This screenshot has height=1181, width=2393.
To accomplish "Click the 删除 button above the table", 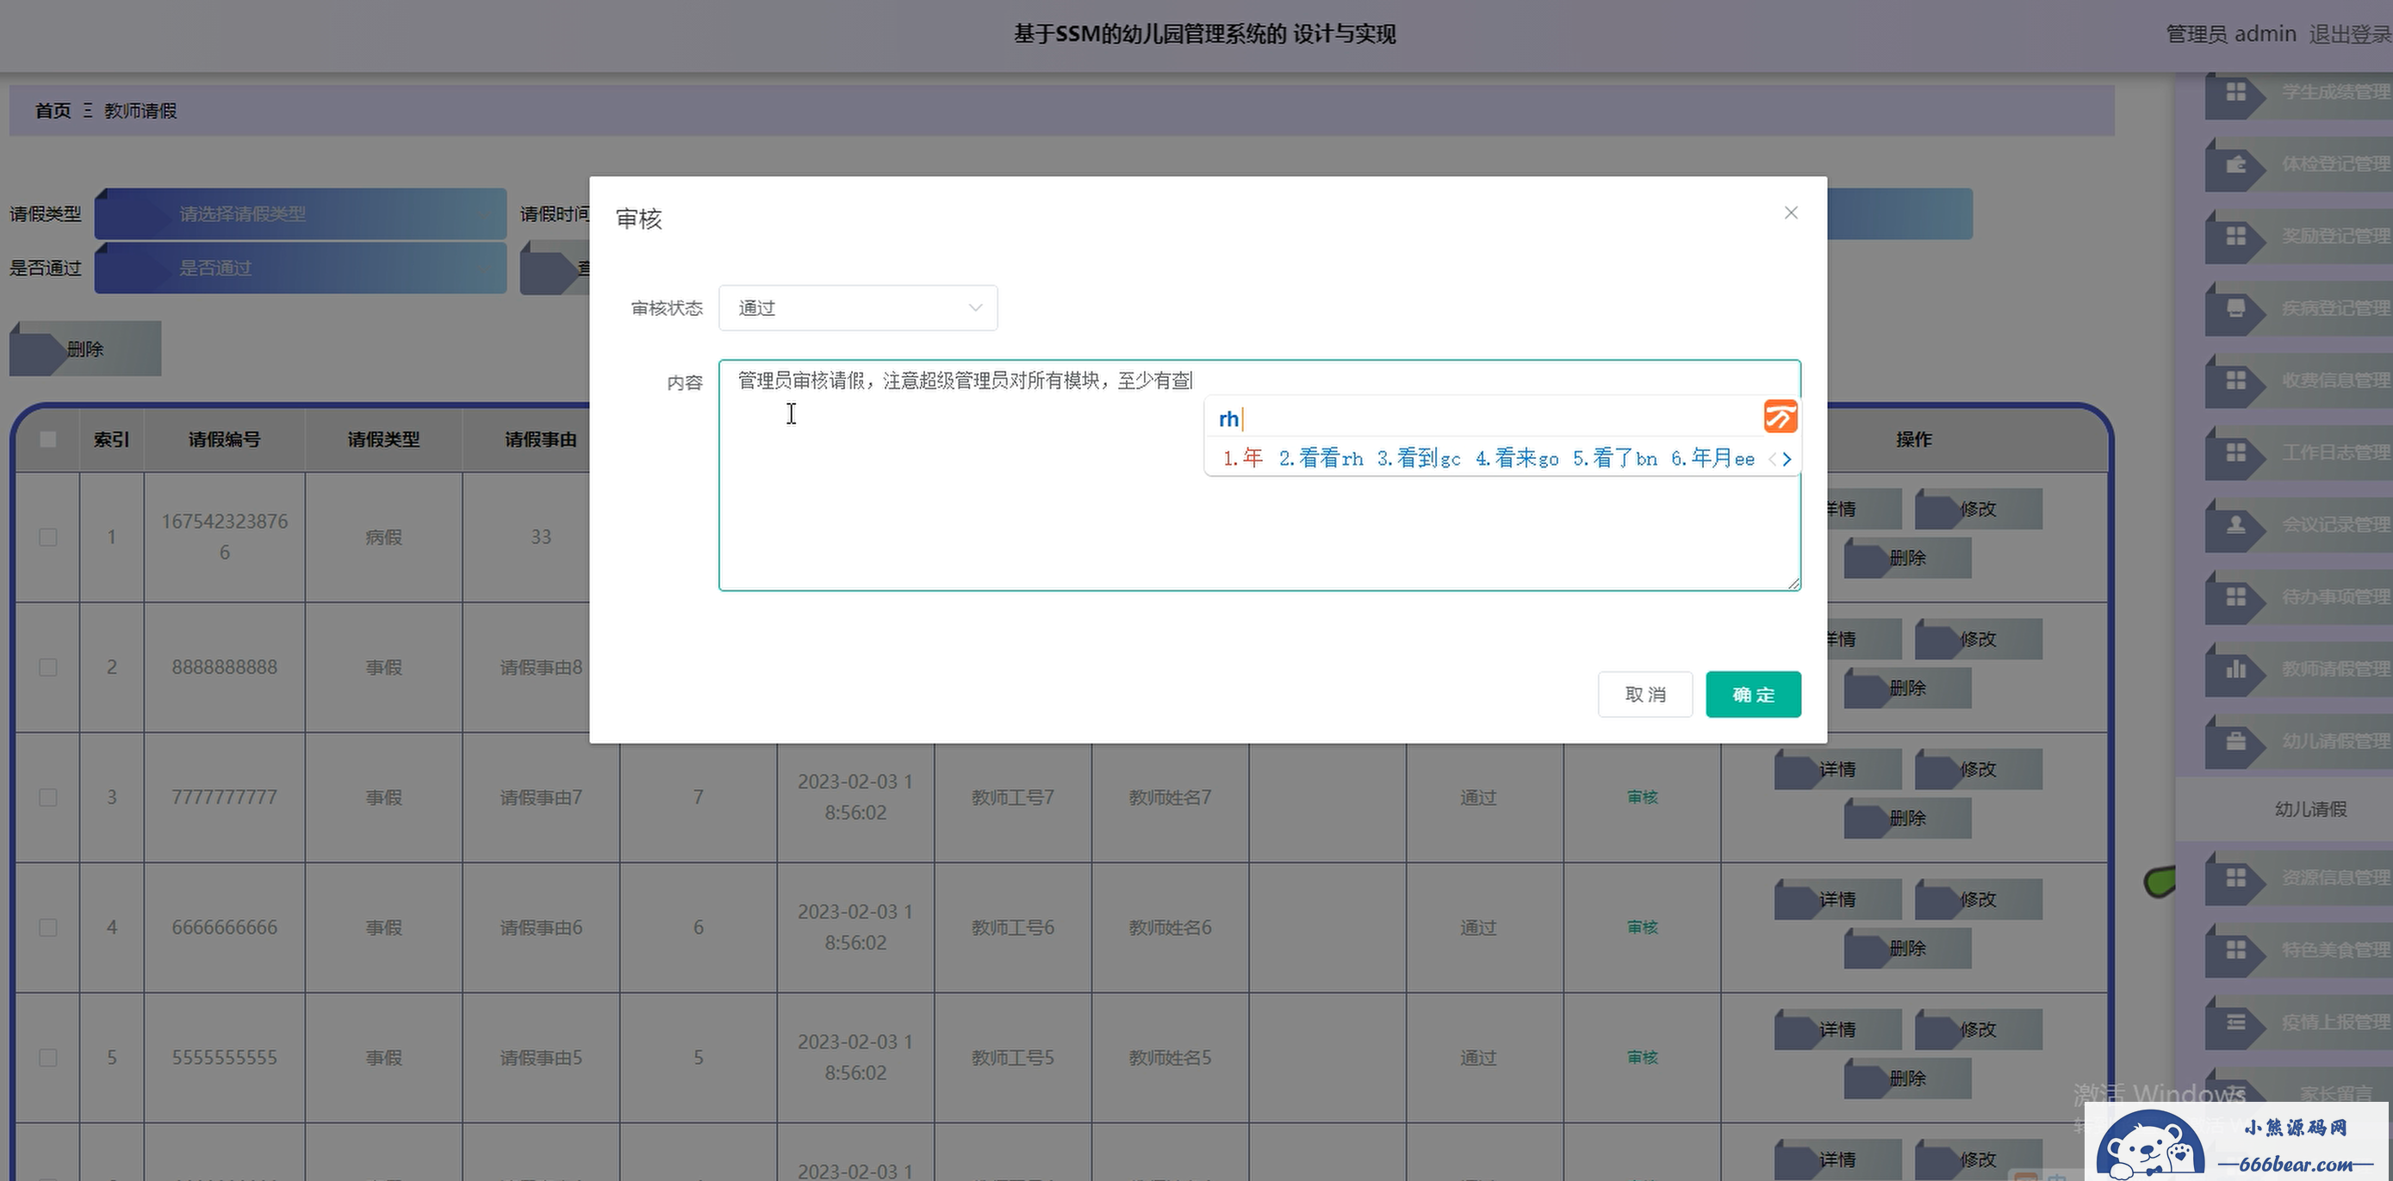I will point(85,349).
